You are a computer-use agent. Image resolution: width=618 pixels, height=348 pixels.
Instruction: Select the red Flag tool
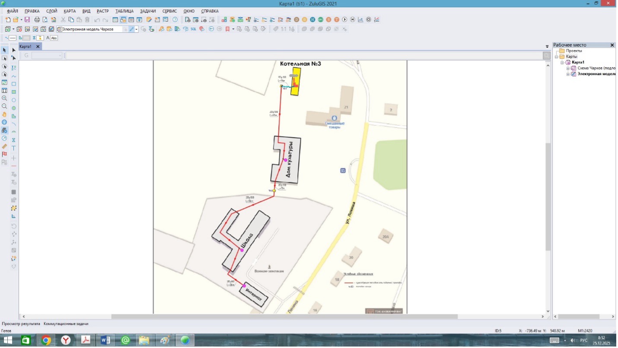[4, 154]
